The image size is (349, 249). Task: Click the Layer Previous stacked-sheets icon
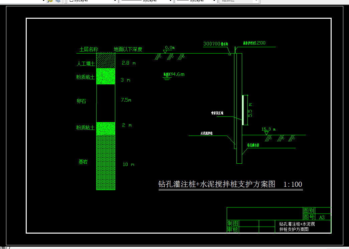pos(58,1)
